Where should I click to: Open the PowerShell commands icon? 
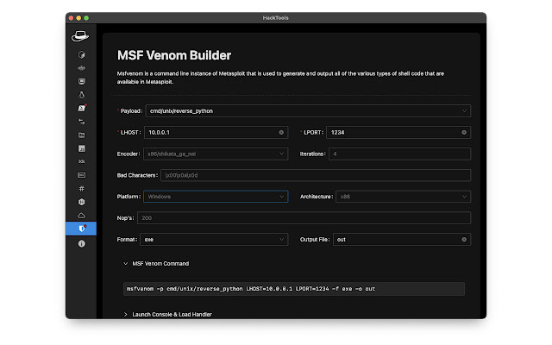pyautogui.click(x=81, y=108)
